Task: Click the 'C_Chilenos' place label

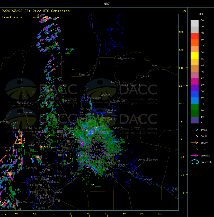Action: 24,112
